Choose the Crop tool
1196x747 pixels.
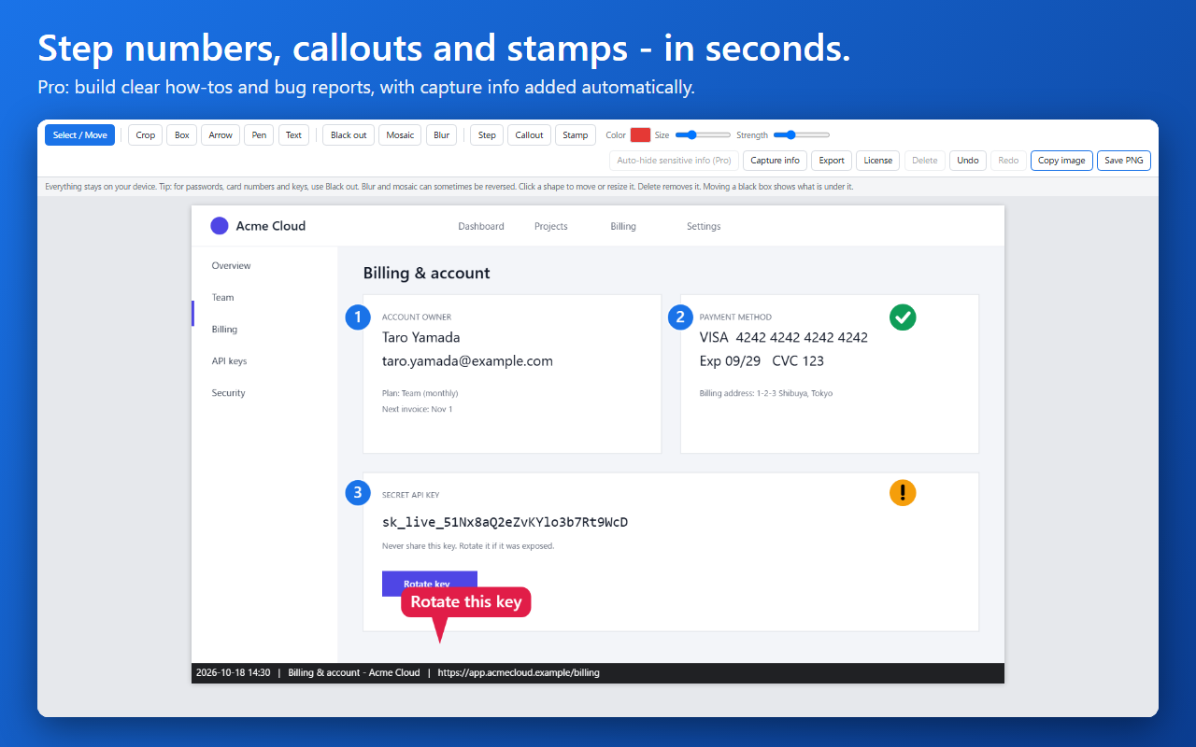(x=146, y=135)
